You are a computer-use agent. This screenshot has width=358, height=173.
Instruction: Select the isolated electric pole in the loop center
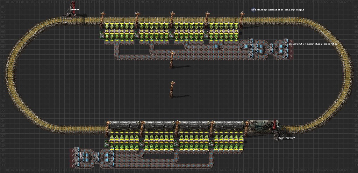[x=172, y=89]
